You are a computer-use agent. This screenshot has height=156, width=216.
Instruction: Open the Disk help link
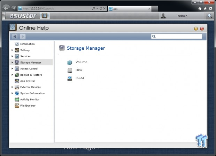(79, 70)
